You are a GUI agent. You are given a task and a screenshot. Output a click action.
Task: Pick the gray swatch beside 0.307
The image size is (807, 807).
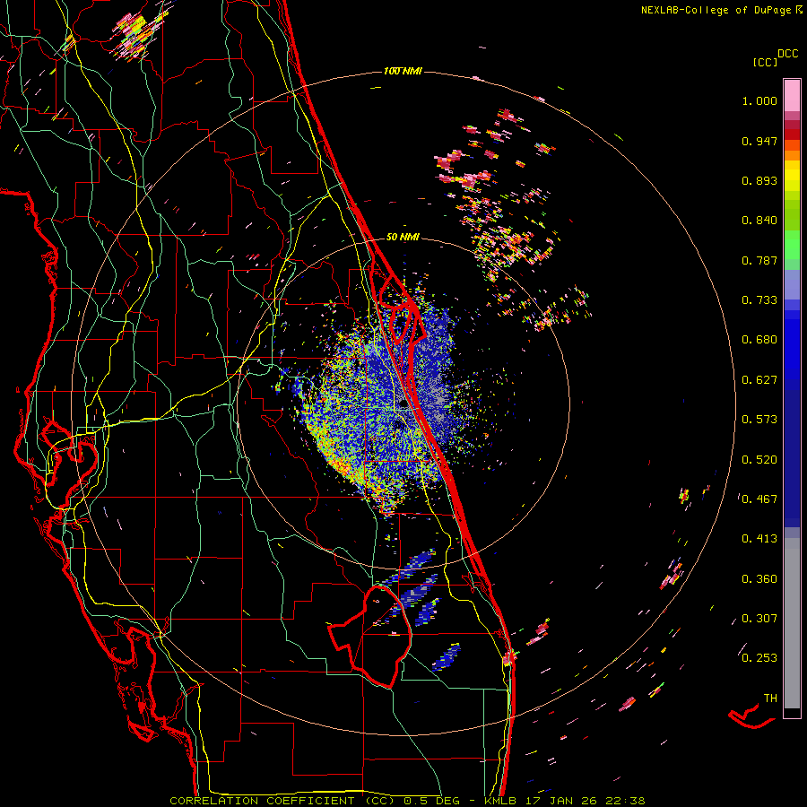792,623
